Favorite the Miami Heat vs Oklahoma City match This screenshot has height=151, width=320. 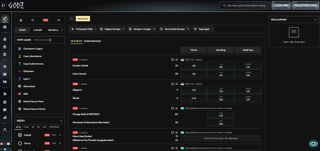(x=177, y=133)
